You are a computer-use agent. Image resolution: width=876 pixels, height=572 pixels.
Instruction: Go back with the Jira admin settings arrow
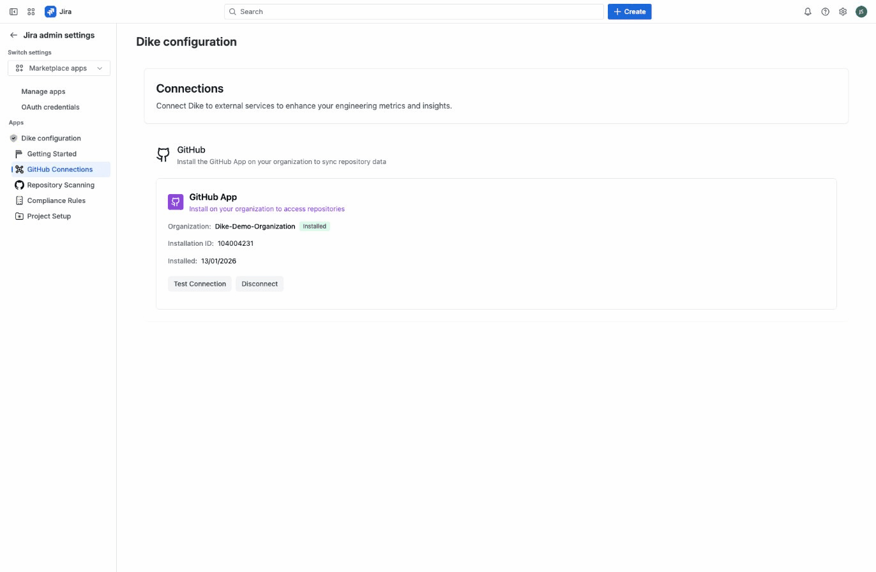[13, 35]
